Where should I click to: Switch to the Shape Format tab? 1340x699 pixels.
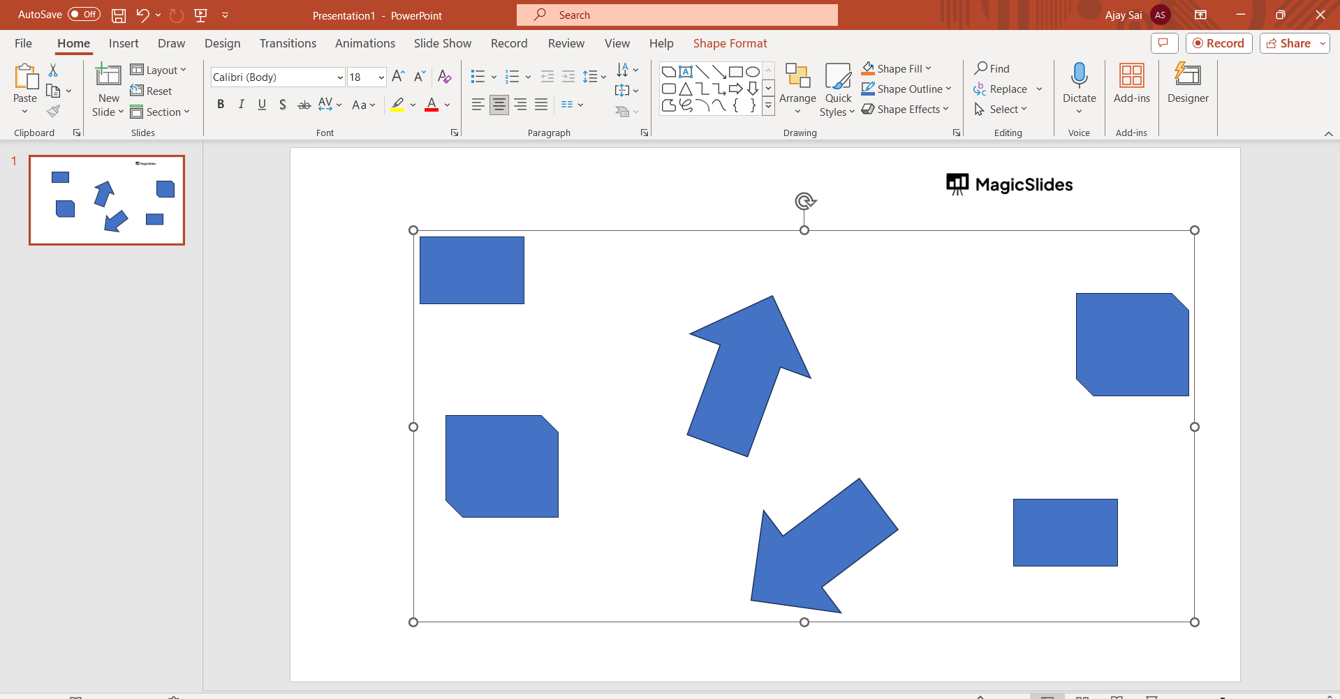[x=730, y=43]
